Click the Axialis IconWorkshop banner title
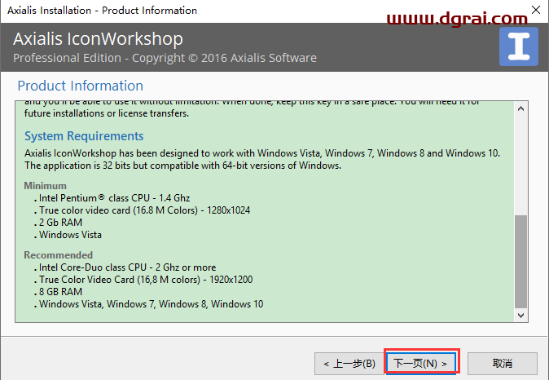549x380 pixels. (x=98, y=38)
